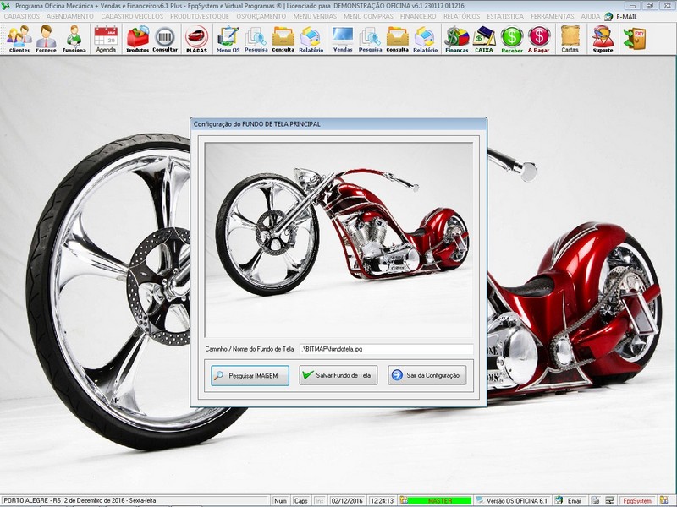
Task: Click the Consultar barcode icon
Action: tap(165, 39)
